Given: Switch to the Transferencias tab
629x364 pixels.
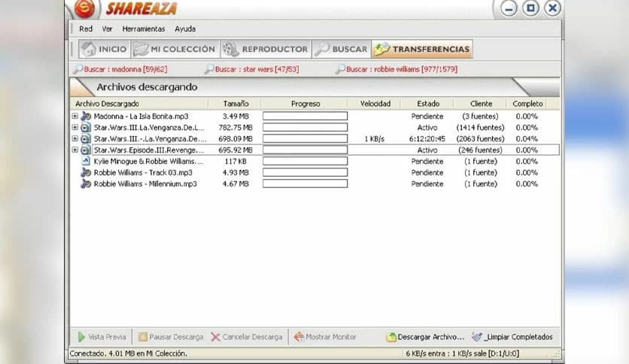Looking at the screenshot, I should coord(422,49).
